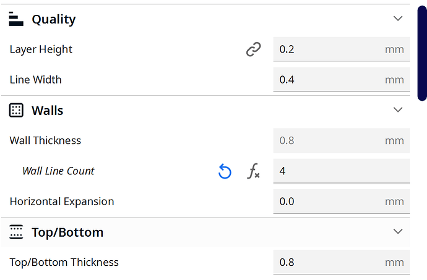Click the Walls section header title
The image size is (427, 280).
click(x=48, y=111)
